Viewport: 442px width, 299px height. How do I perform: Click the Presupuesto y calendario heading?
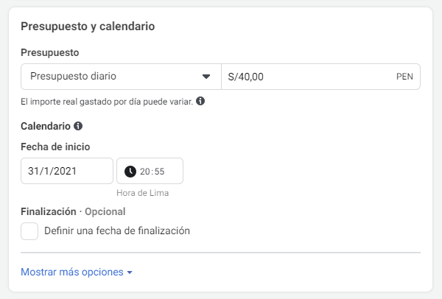click(x=88, y=27)
